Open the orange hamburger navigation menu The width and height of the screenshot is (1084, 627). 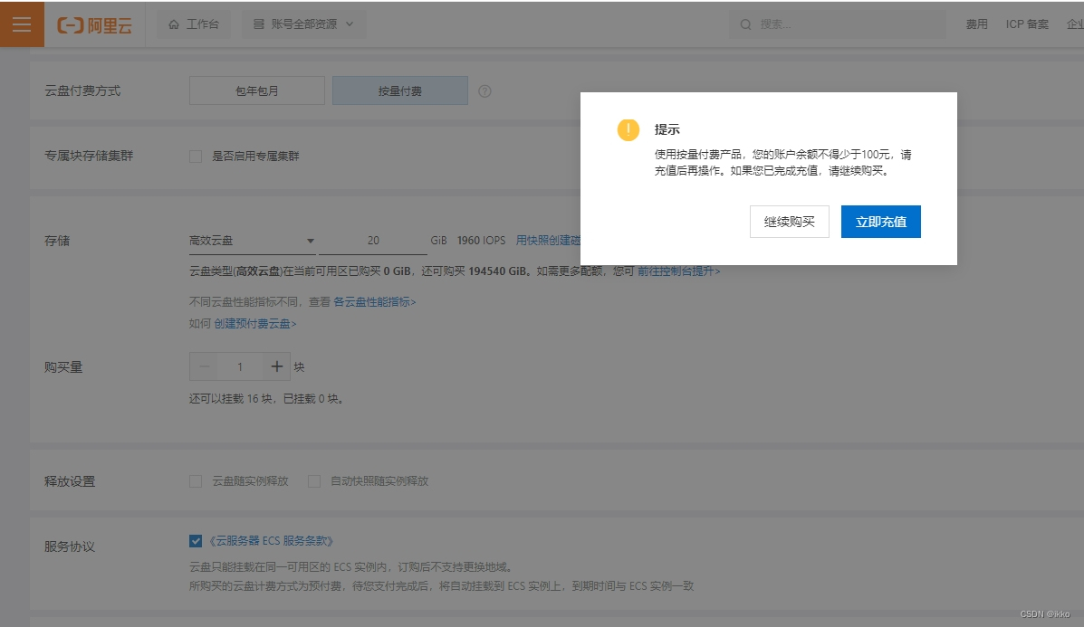coord(21,24)
